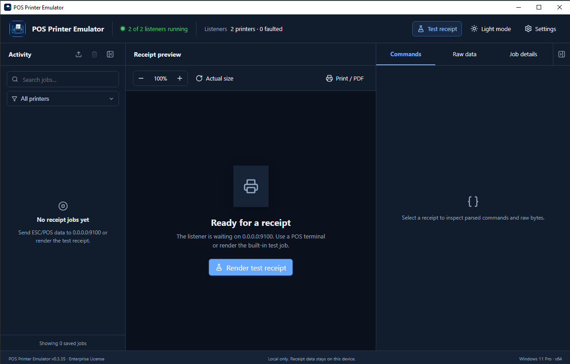Click 'Windows 11 Pro · x64' status text
The image size is (570, 364).
(540, 359)
